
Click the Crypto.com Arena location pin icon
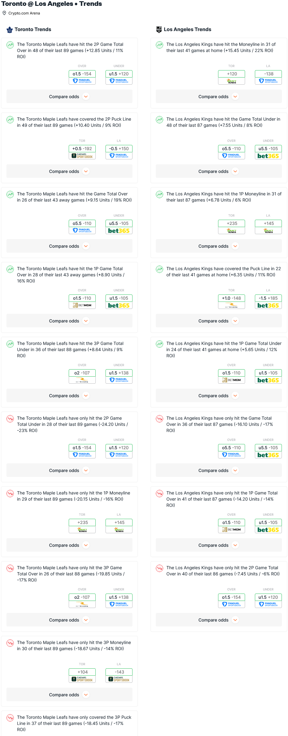(x=4, y=13)
